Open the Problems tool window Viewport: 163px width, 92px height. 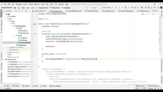[16, 86]
